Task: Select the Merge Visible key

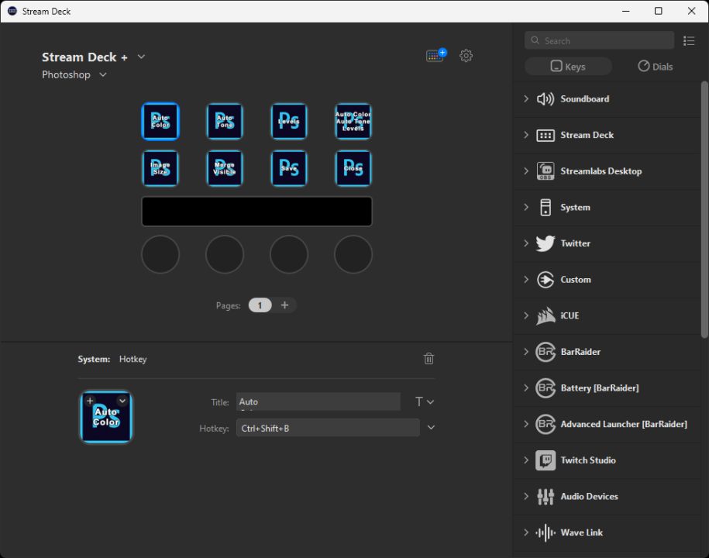Action: pyautogui.click(x=225, y=168)
